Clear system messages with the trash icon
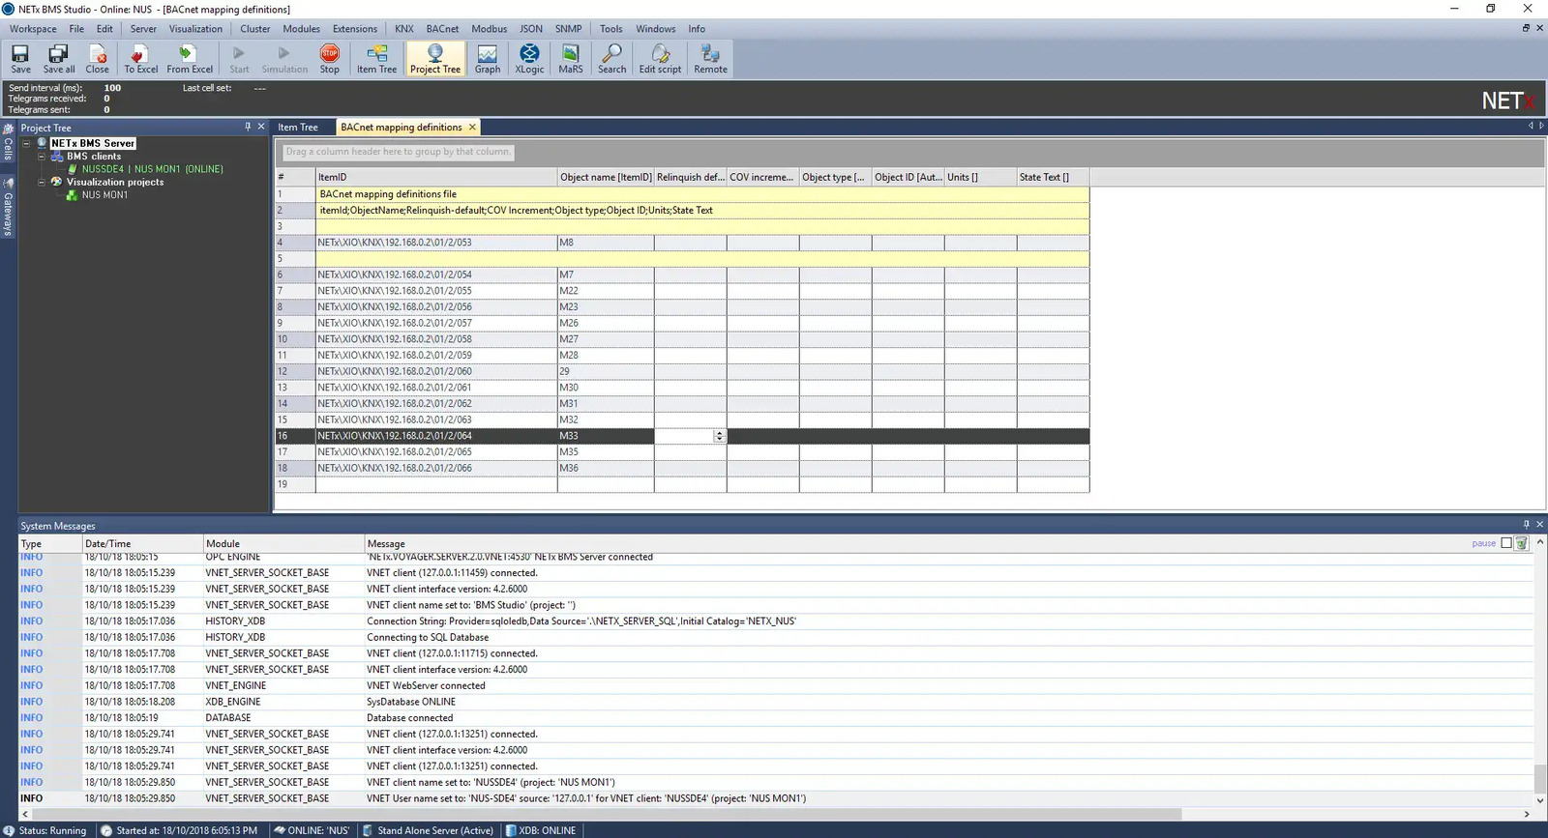This screenshot has width=1548, height=838. click(x=1522, y=543)
